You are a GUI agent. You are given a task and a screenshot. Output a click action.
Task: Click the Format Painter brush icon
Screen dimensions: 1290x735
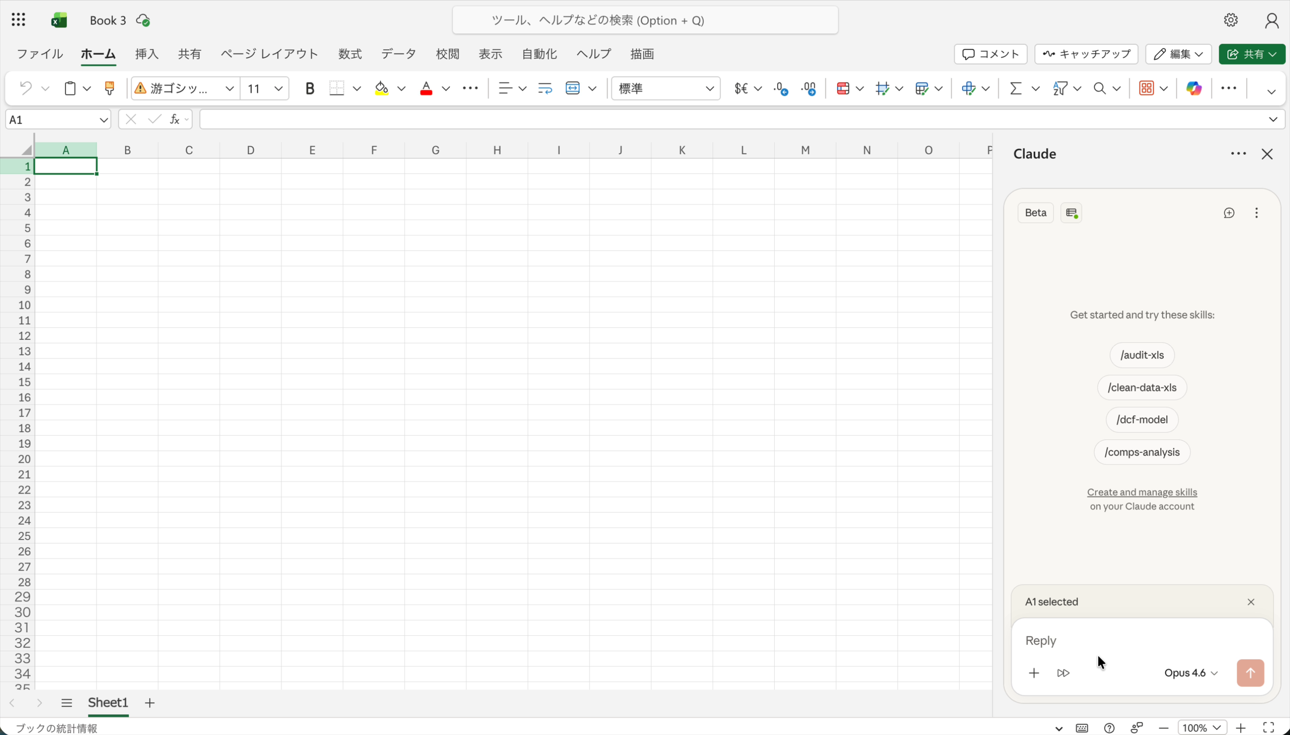[109, 88]
